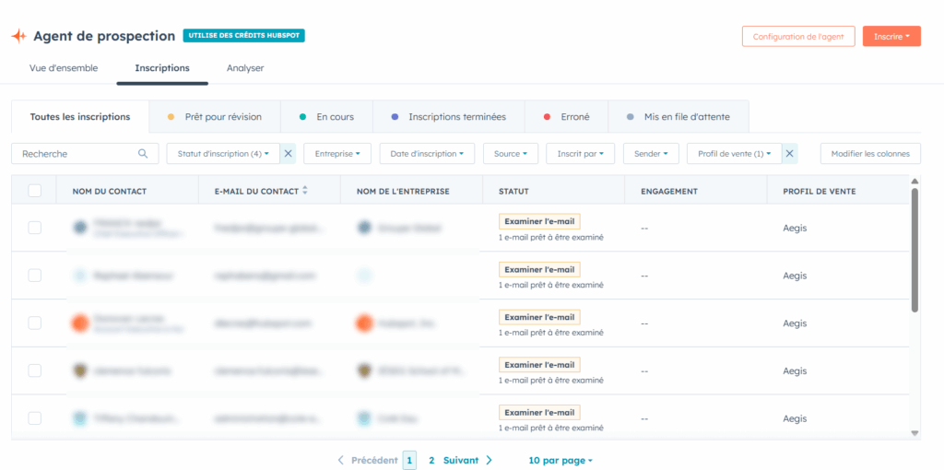This screenshot has width=944, height=470.
Task: Check the second contact row checkbox
Action: [x=35, y=275]
